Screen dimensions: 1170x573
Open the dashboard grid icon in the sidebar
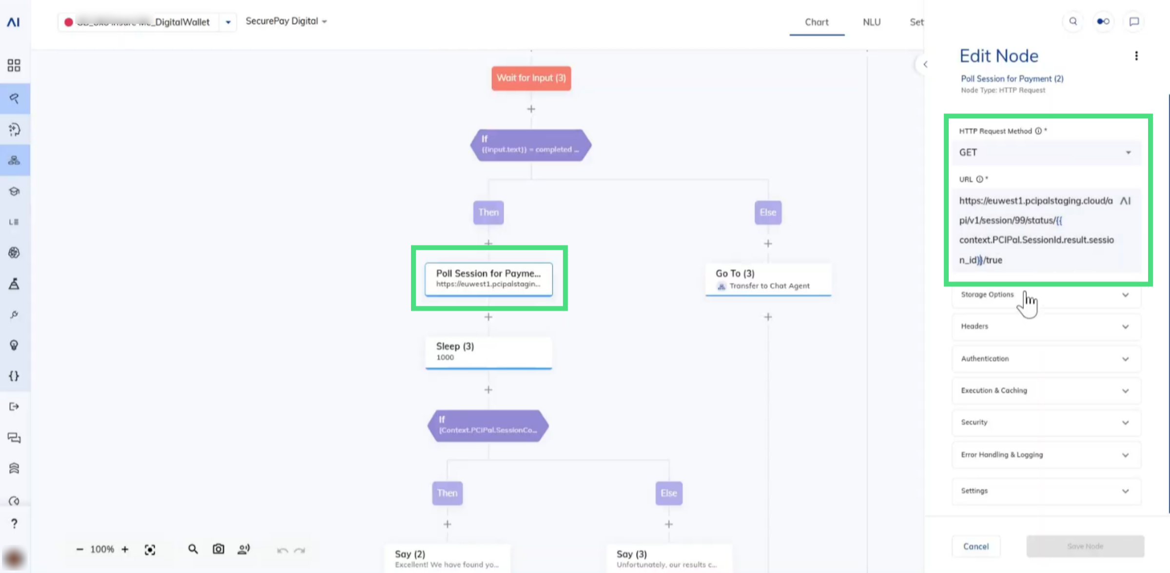[x=14, y=65]
